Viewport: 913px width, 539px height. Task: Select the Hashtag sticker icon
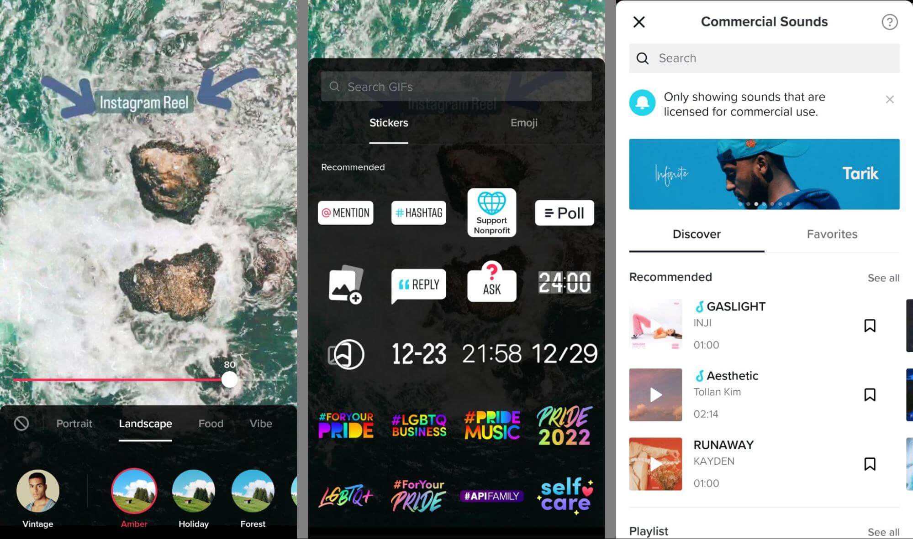(418, 212)
